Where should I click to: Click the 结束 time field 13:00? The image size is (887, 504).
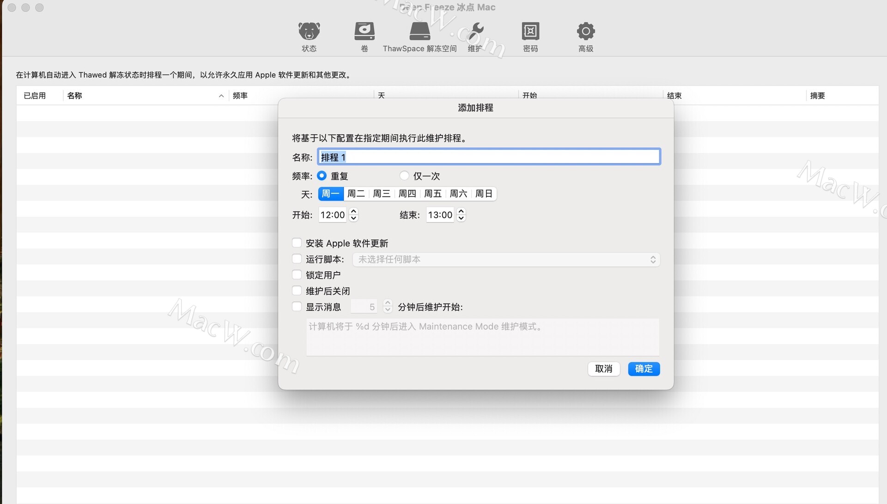tap(440, 215)
